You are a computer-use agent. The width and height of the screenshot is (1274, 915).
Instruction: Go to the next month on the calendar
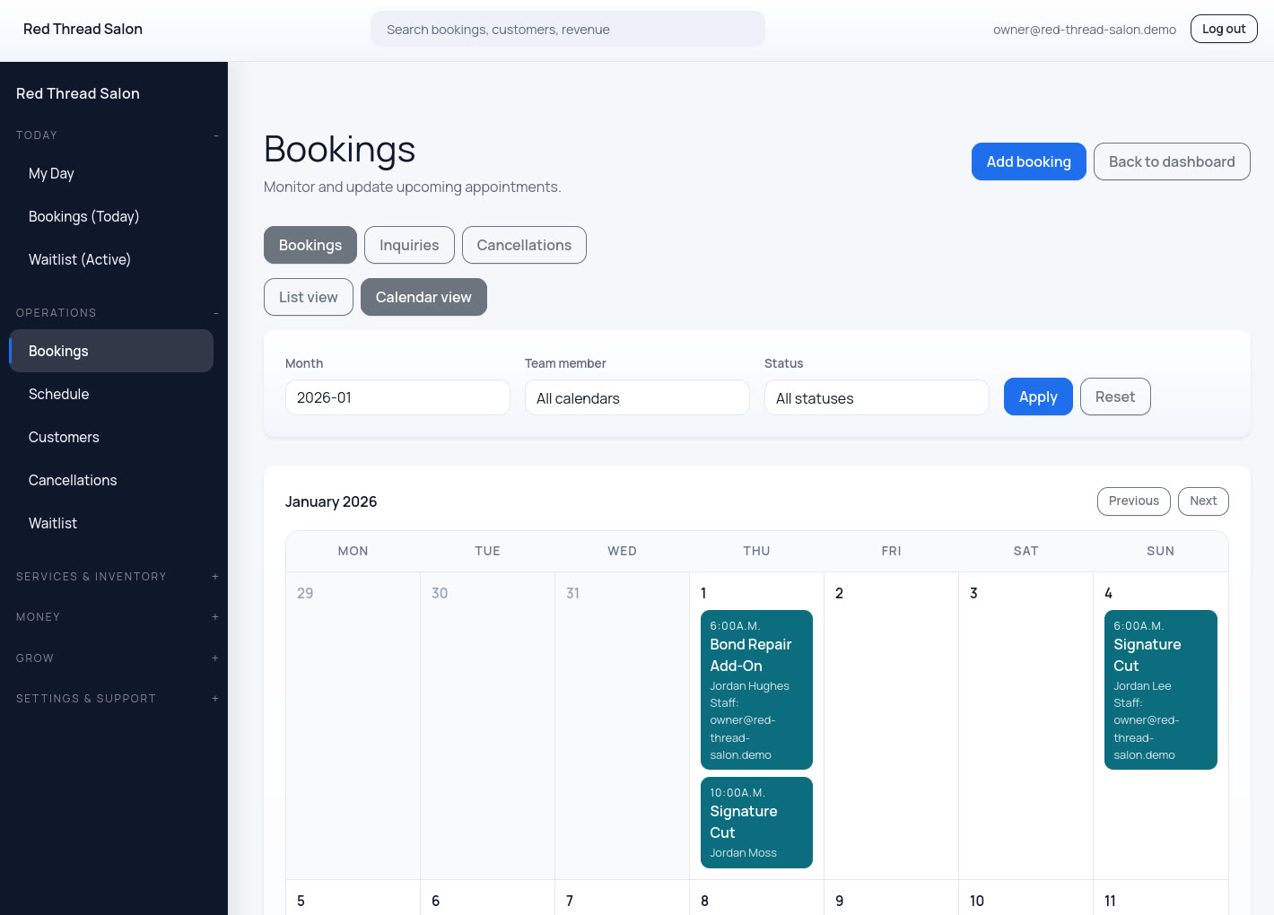click(1203, 501)
